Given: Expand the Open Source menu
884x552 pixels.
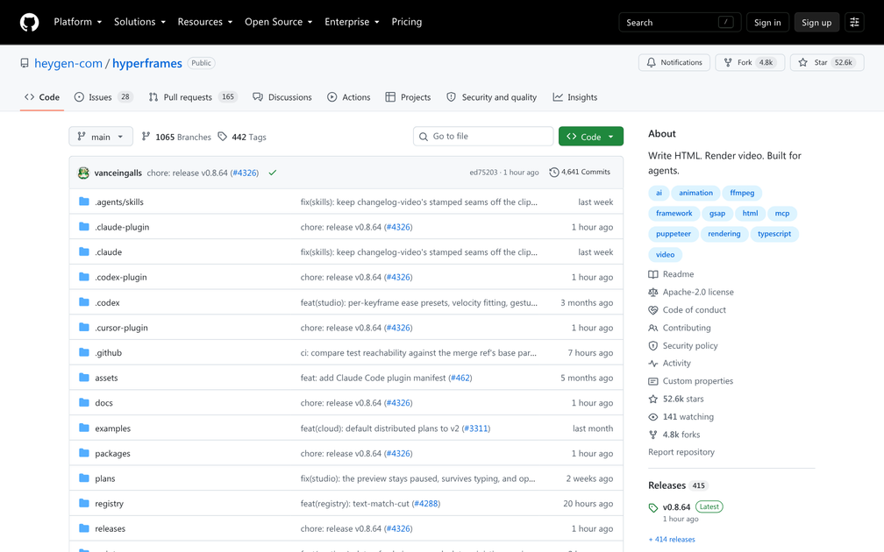Looking at the screenshot, I should click(x=279, y=22).
